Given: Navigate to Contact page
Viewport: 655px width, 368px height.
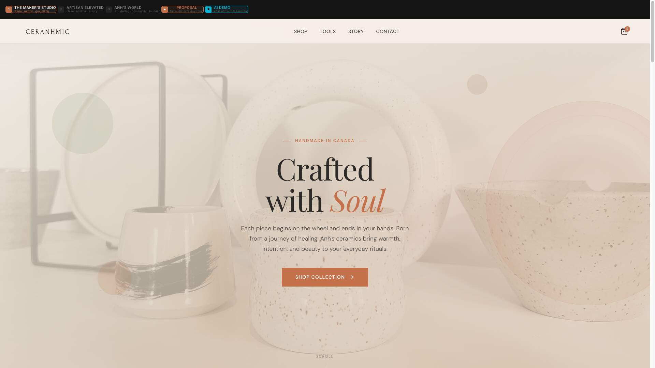Looking at the screenshot, I should (x=388, y=31).
